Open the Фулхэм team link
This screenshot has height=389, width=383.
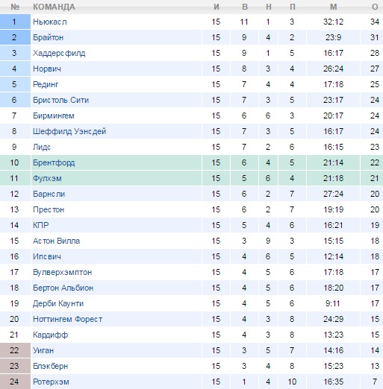point(47,178)
